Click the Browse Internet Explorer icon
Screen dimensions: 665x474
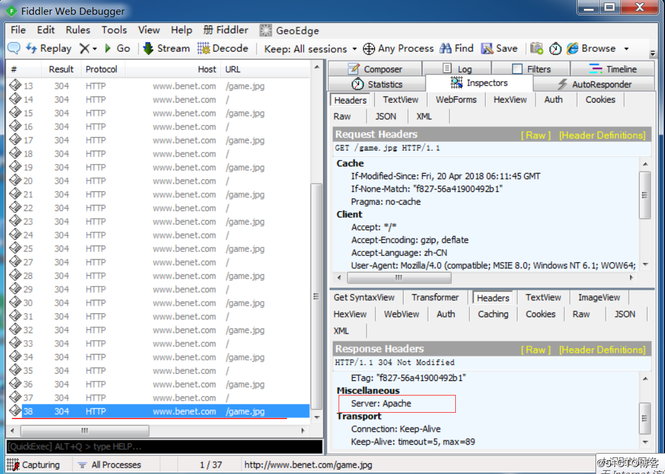(x=573, y=48)
